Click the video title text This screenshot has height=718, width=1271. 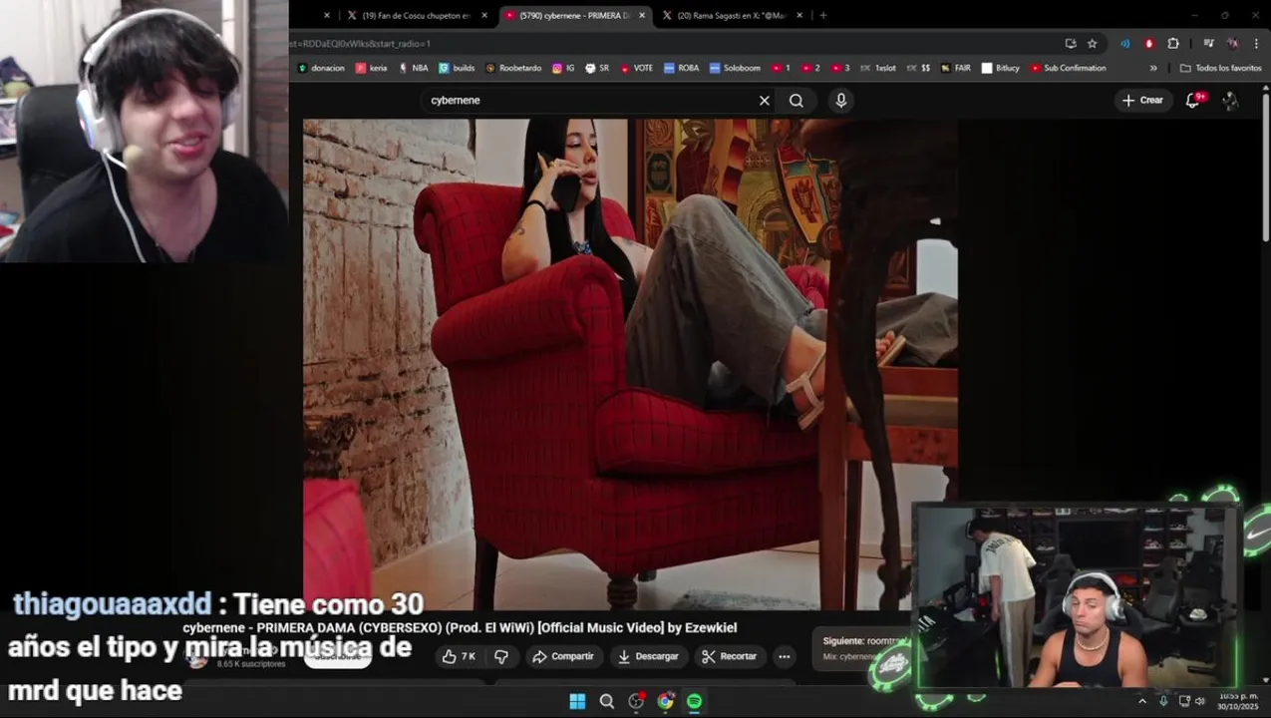460,627
